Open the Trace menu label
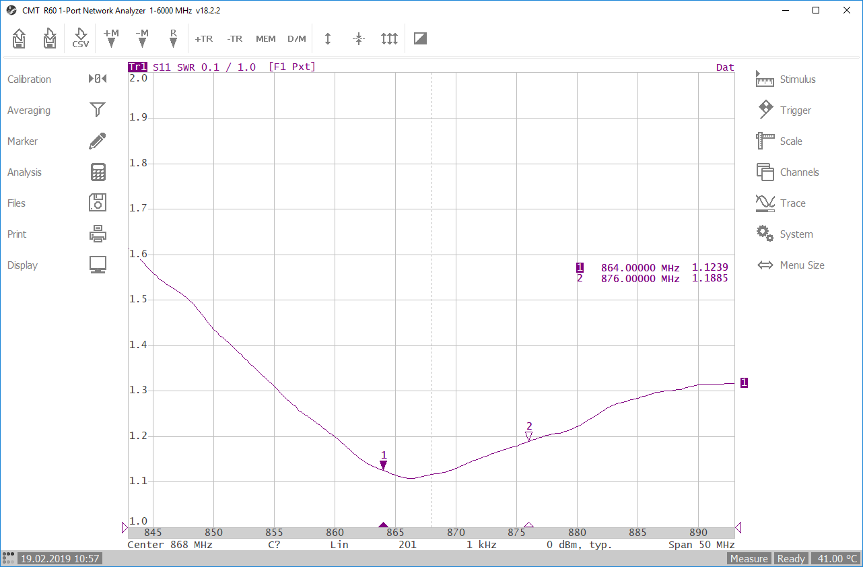This screenshot has width=863, height=567. click(x=793, y=203)
